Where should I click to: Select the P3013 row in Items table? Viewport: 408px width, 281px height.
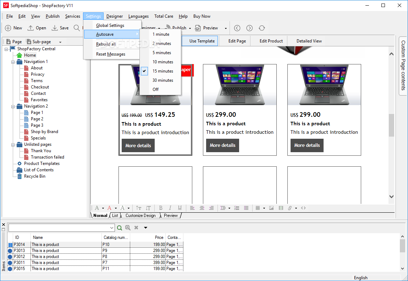(x=96, y=251)
